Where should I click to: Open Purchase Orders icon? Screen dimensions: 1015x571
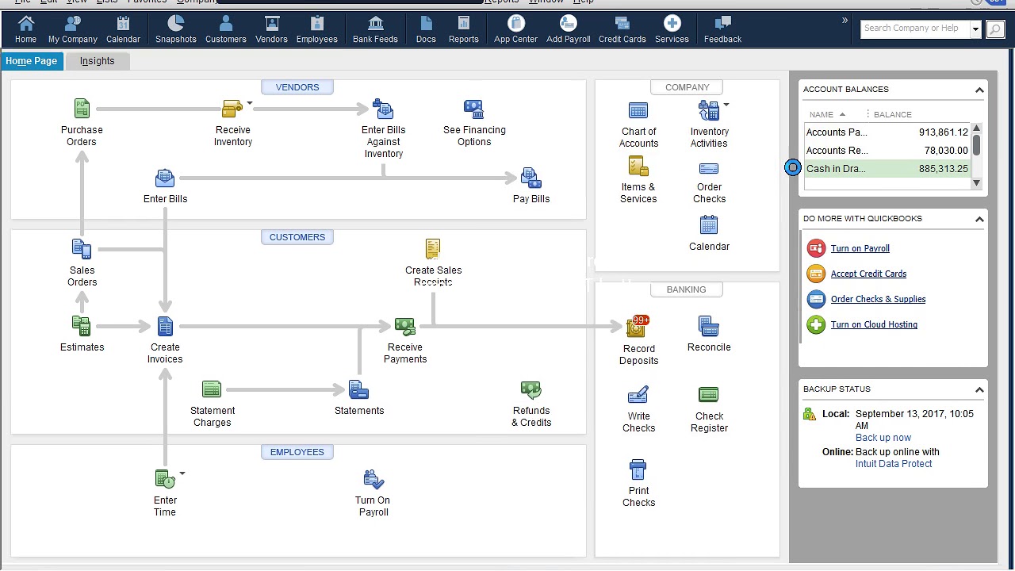click(82, 109)
